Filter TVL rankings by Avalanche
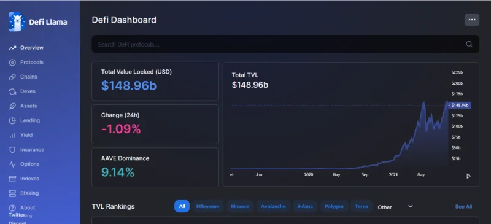Viewport: 491px width, 224px height. click(x=273, y=206)
